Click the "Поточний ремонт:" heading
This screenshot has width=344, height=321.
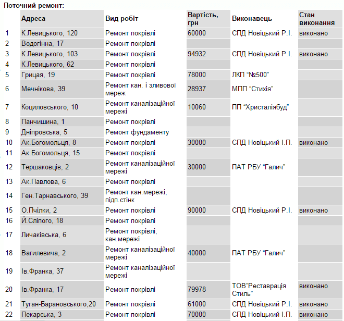(x=34, y=5)
